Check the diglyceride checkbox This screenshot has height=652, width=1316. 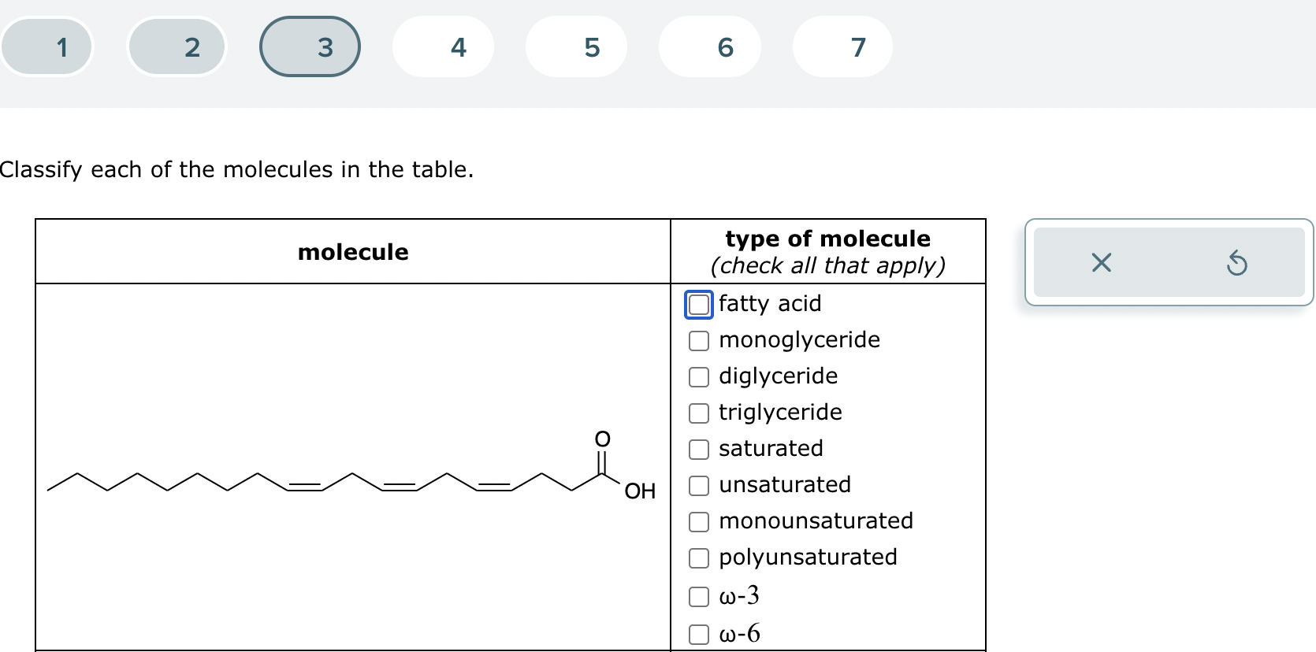[698, 376]
